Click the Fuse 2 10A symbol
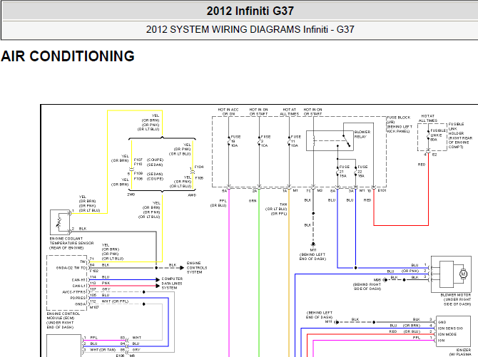The width and height of the screenshot is (478, 357). pos(259,141)
